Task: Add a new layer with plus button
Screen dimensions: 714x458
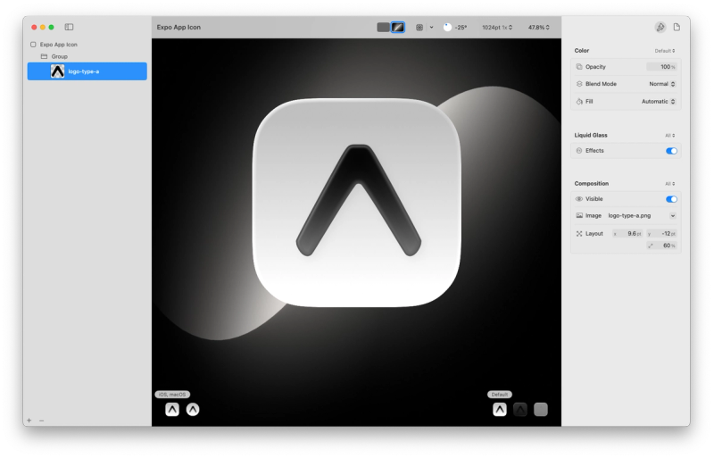Action: pos(29,421)
